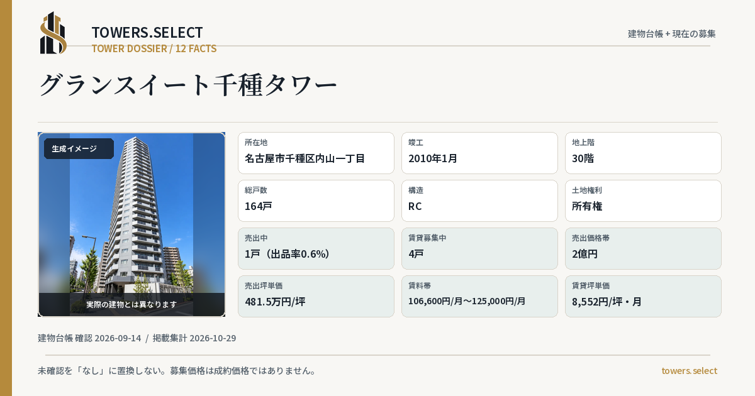Click the 4戸 rental listings value
The width and height of the screenshot is (755, 396).
(416, 254)
